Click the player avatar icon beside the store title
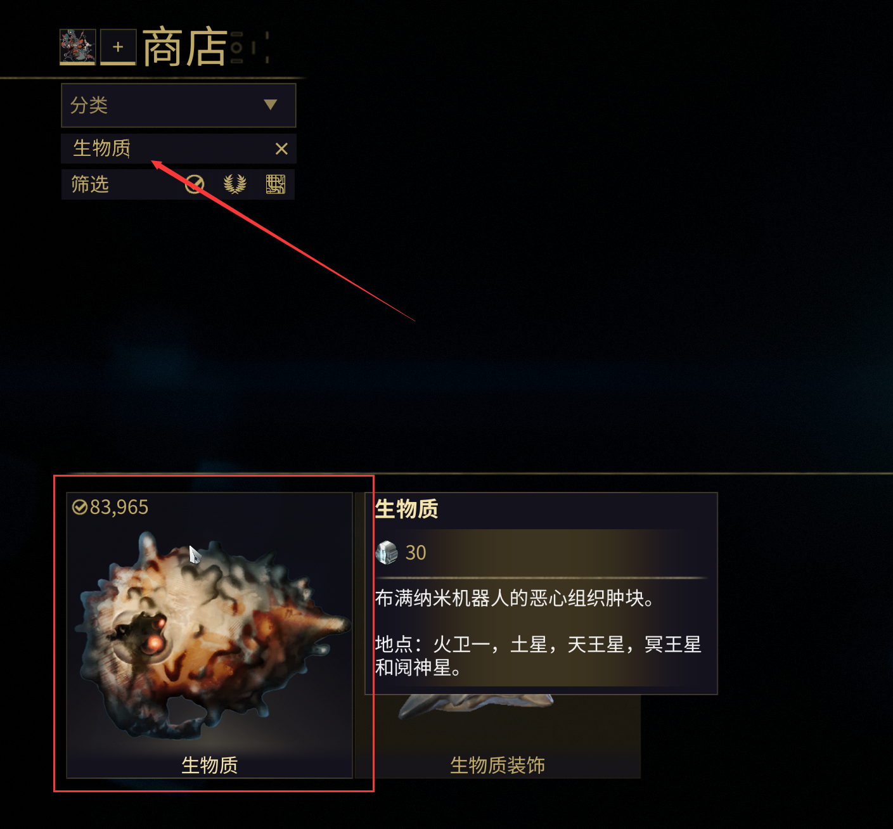Image resolution: width=893 pixels, height=829 pixels. coord(77,47)
